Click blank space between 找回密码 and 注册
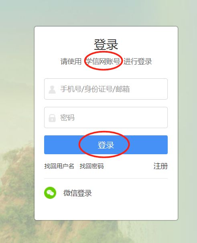 tap(128, 166)
